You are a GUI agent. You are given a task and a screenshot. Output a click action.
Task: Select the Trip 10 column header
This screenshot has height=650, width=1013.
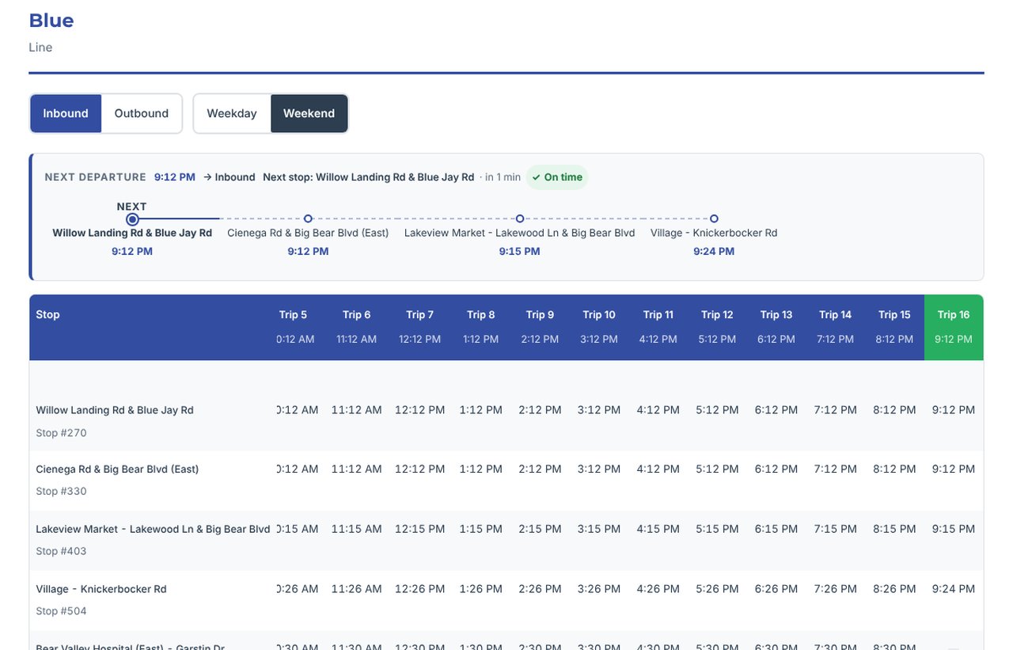[599, 327]
